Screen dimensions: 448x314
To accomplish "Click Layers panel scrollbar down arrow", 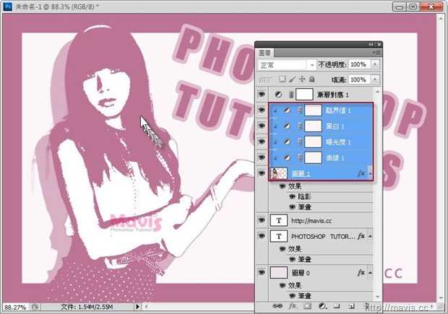I will (x=378, y=297).
